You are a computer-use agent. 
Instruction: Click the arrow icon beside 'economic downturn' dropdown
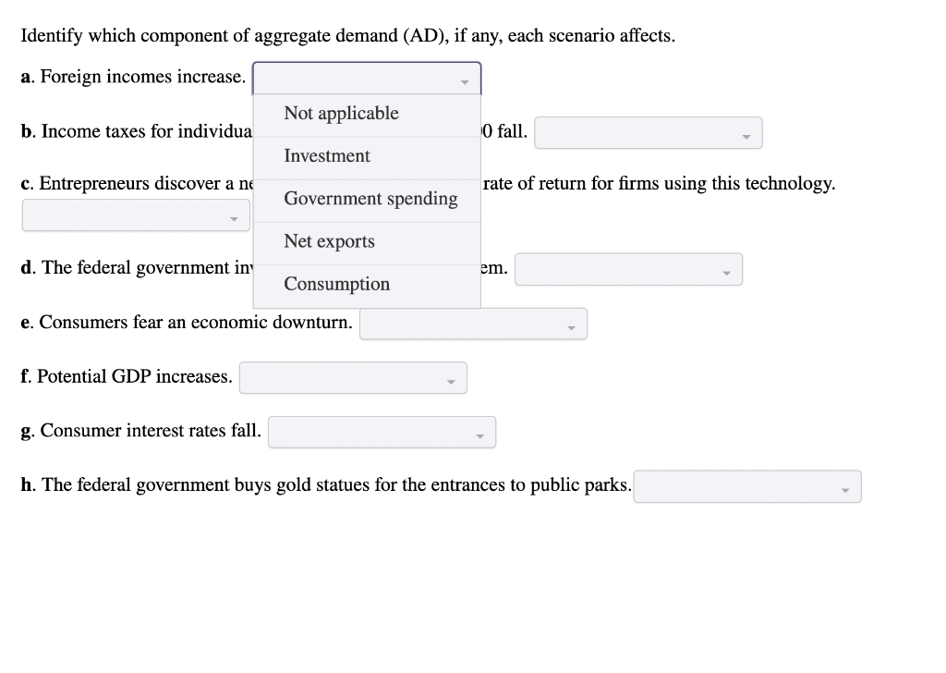pos(572,325)
